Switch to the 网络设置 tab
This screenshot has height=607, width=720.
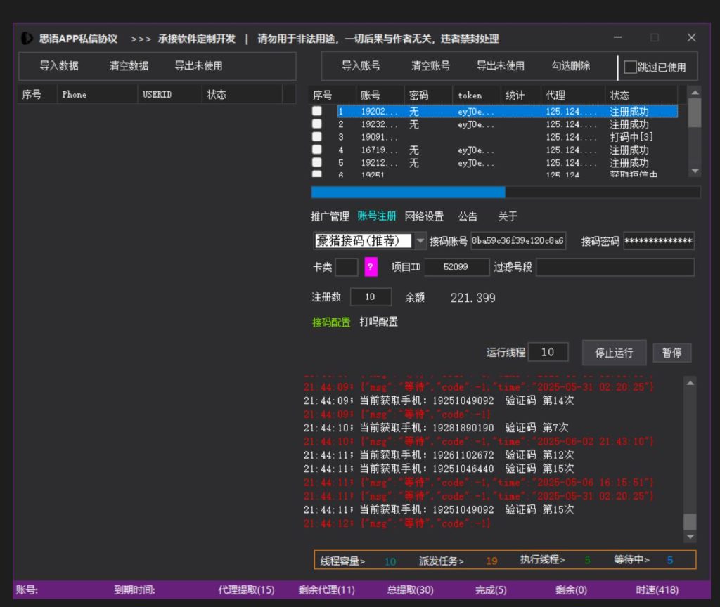pyautogui.click(x=424, y=216)
